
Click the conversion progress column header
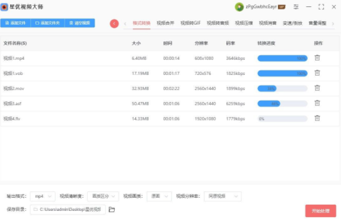click(266, 43)
